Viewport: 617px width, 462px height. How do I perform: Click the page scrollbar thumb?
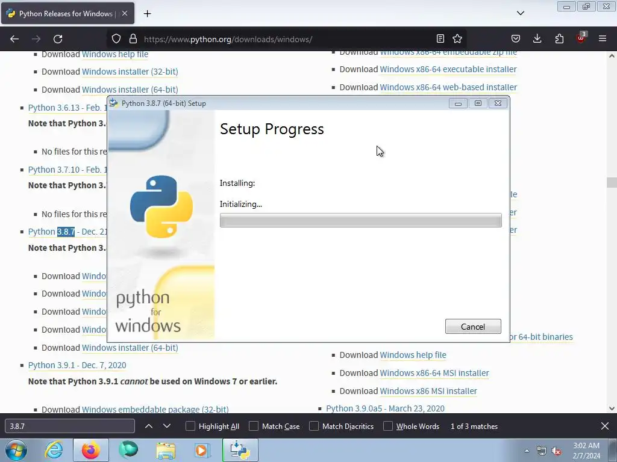click(612, 182)
